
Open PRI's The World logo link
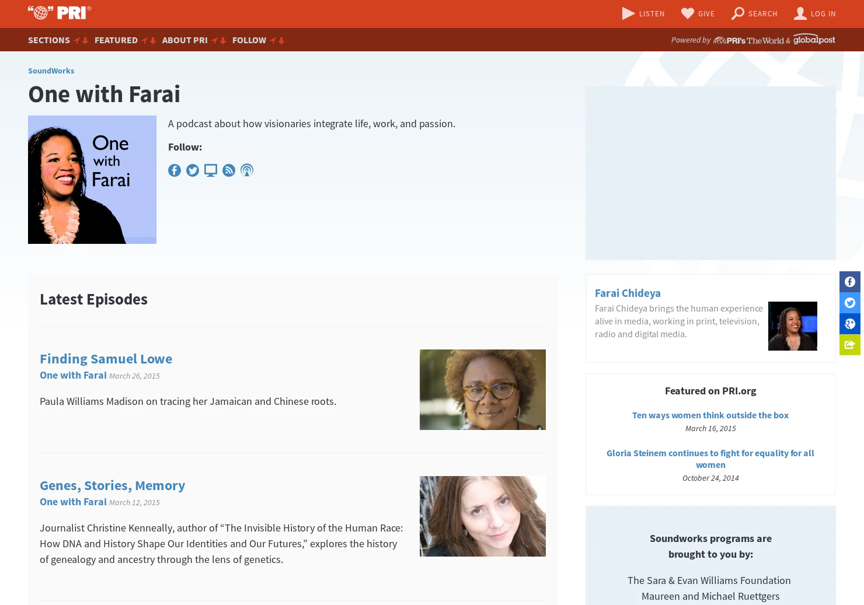click(x=748, y=40)
